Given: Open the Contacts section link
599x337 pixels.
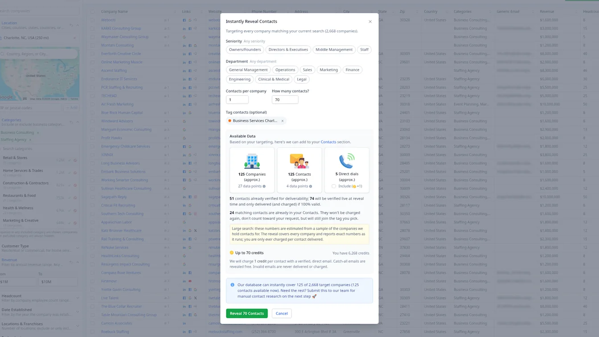Looking at the screenshot, I should click(328, 142).
